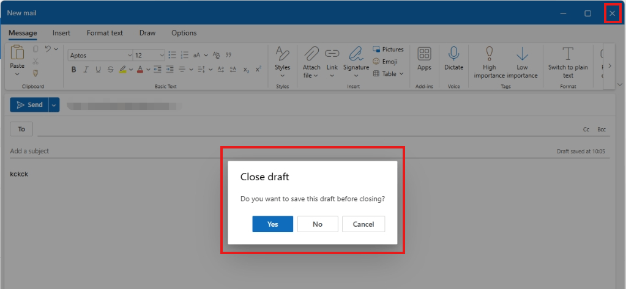Apply a numbered list
626x289 pixels.
pos(184,55)
